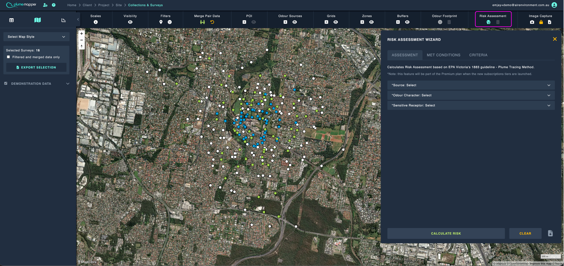564x266 pixels.
Task: Open user account settings icon
Action: coord(45,5)
